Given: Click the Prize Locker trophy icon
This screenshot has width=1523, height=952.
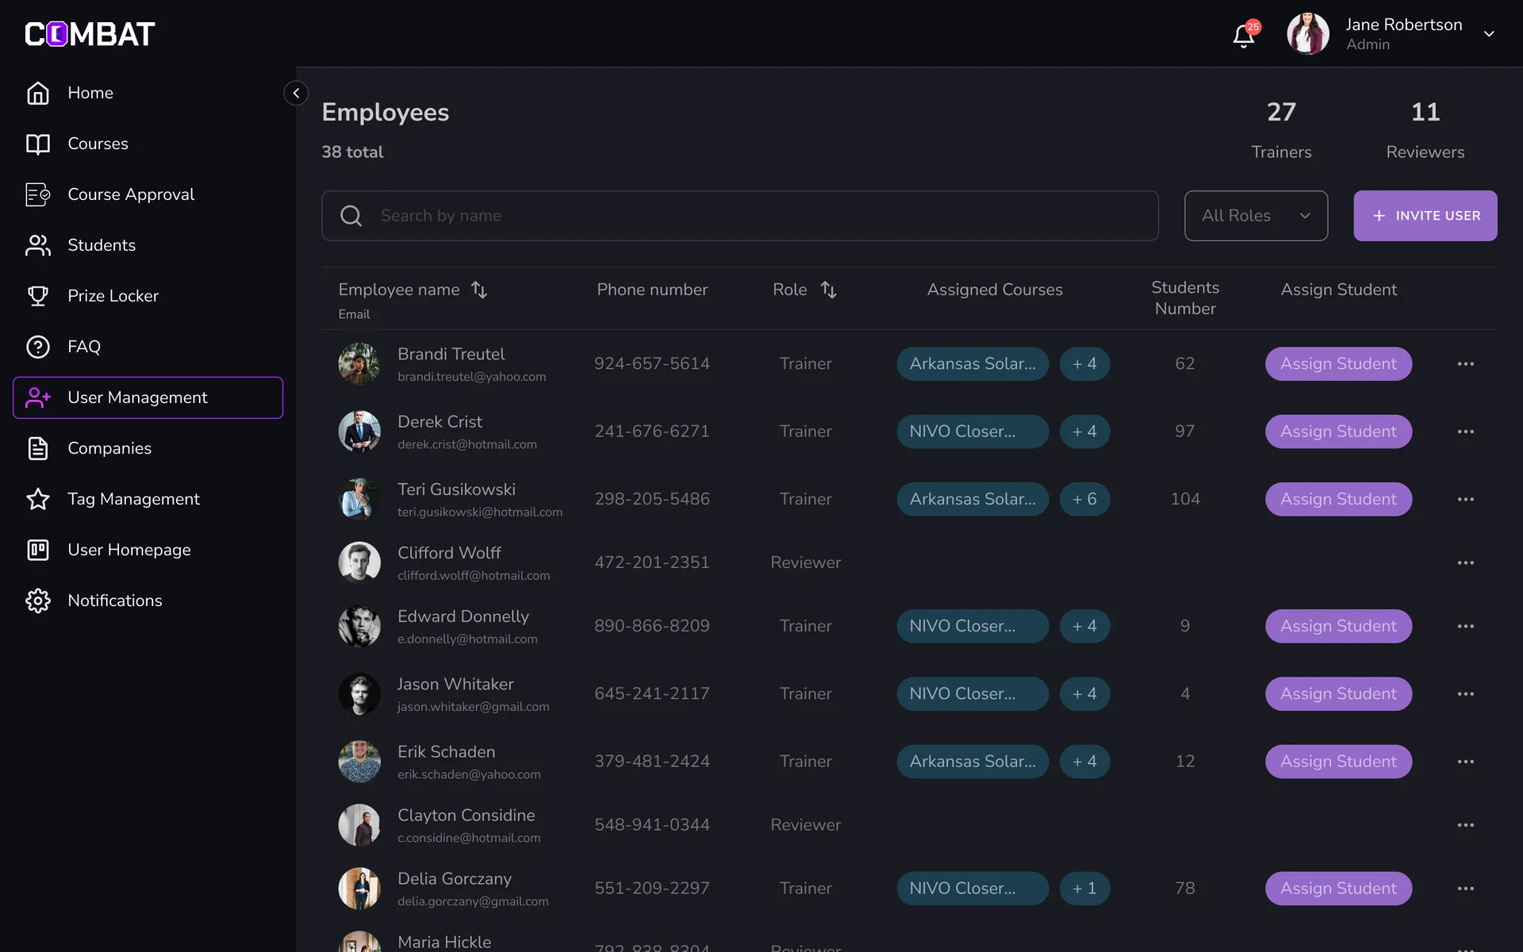Looking at the screenshot, I should (x=38, y=296).
